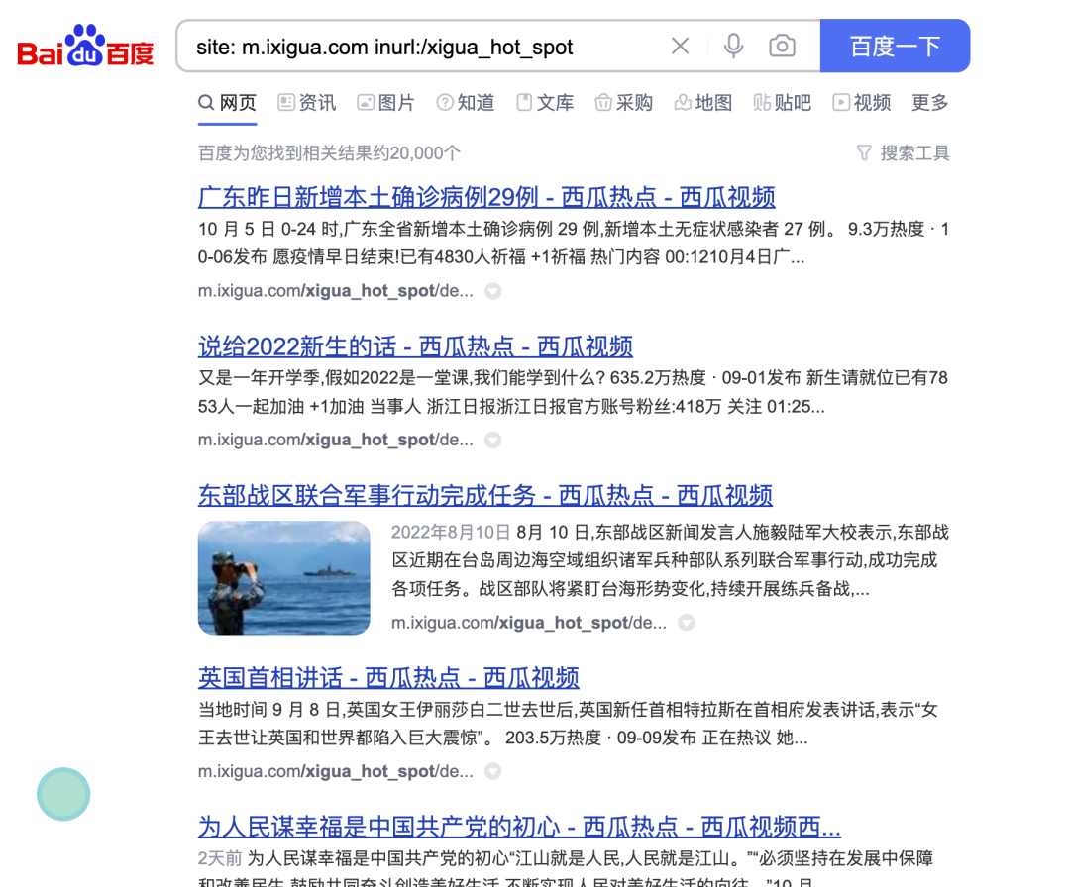This screenshot has height=887, width=1070.
Task: Click URL under 说给2022新生的话 result
Action: pyautogui.click(x=335, y=440)
